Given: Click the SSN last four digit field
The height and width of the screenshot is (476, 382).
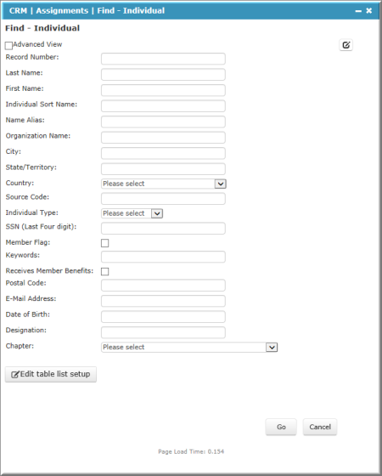Looking at the screenshot, I should (x=163, y=229).
